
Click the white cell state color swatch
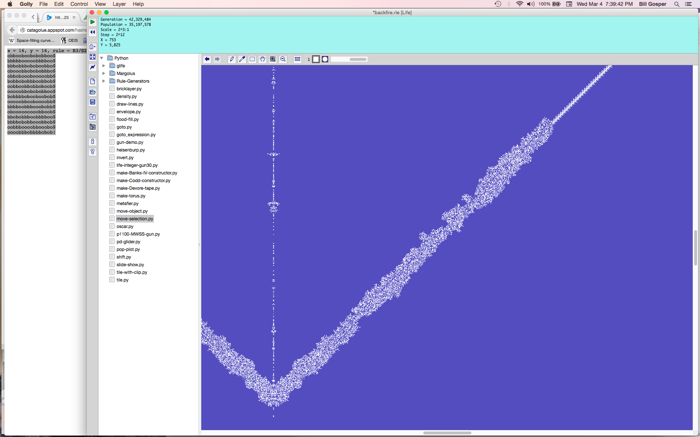[x=316, y=59]
